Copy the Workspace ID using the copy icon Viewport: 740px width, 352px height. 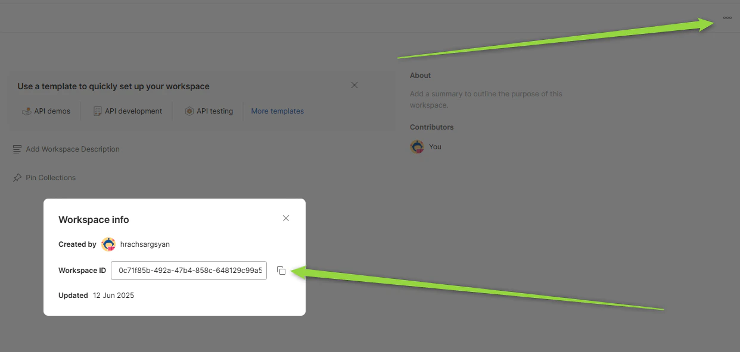(281, 270)
